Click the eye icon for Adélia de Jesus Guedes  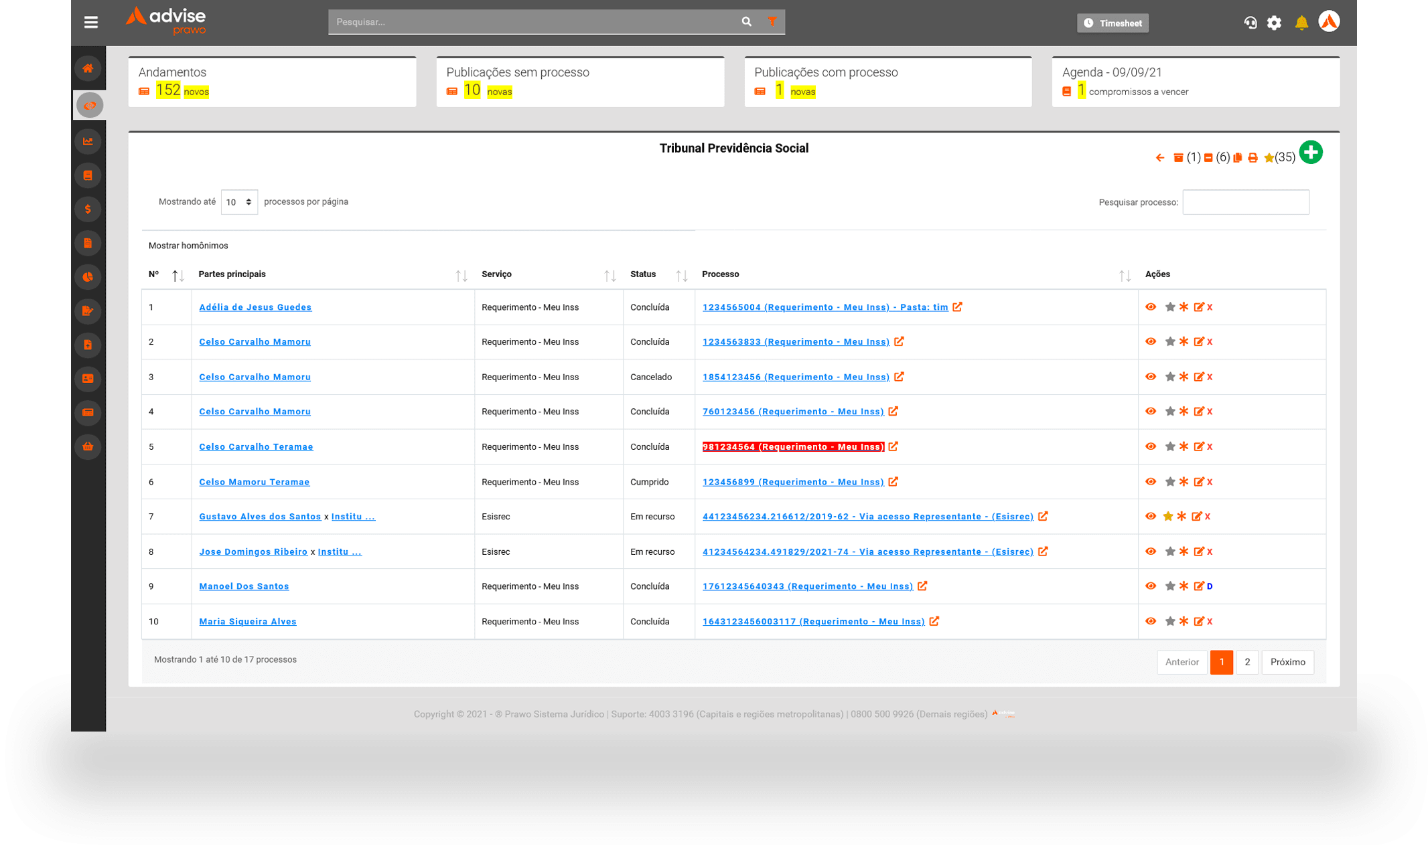1151,307
